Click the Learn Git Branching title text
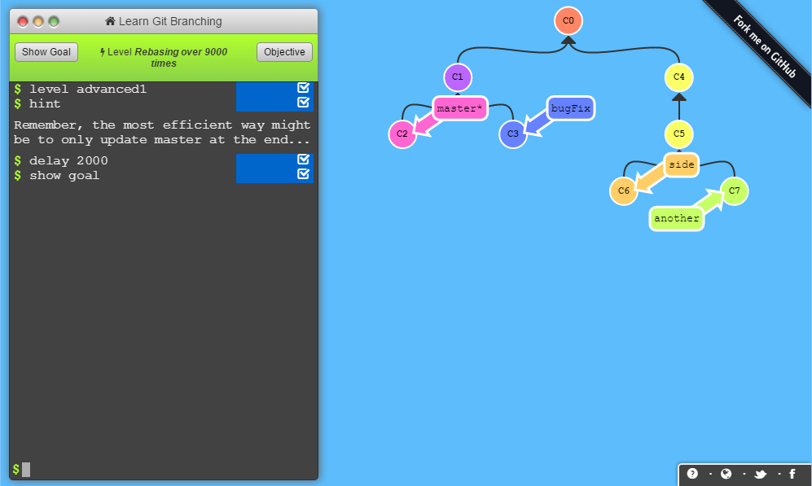 click(170, 21)
